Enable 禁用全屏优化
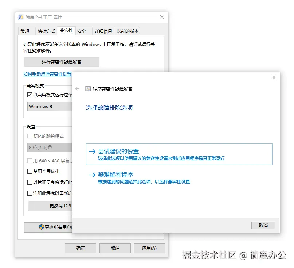294x268 pixels. coord(30,171)
